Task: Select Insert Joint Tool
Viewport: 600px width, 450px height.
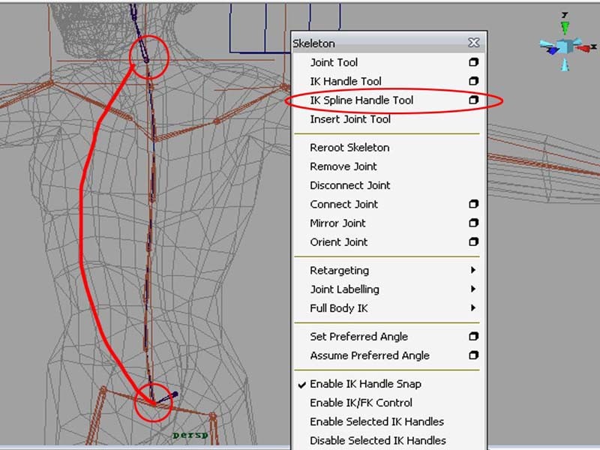Action: [x=350, y=119]
